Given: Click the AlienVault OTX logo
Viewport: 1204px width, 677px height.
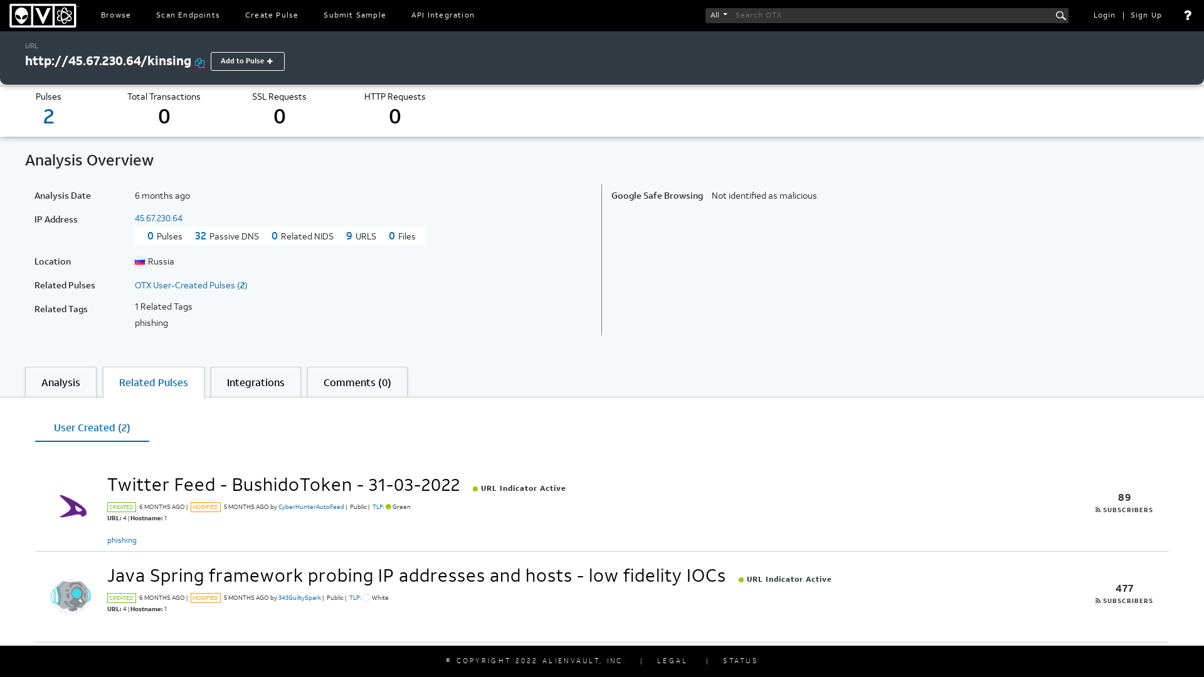Looking at the screenshot, I should pyautogui.click(x=43, y=16).
